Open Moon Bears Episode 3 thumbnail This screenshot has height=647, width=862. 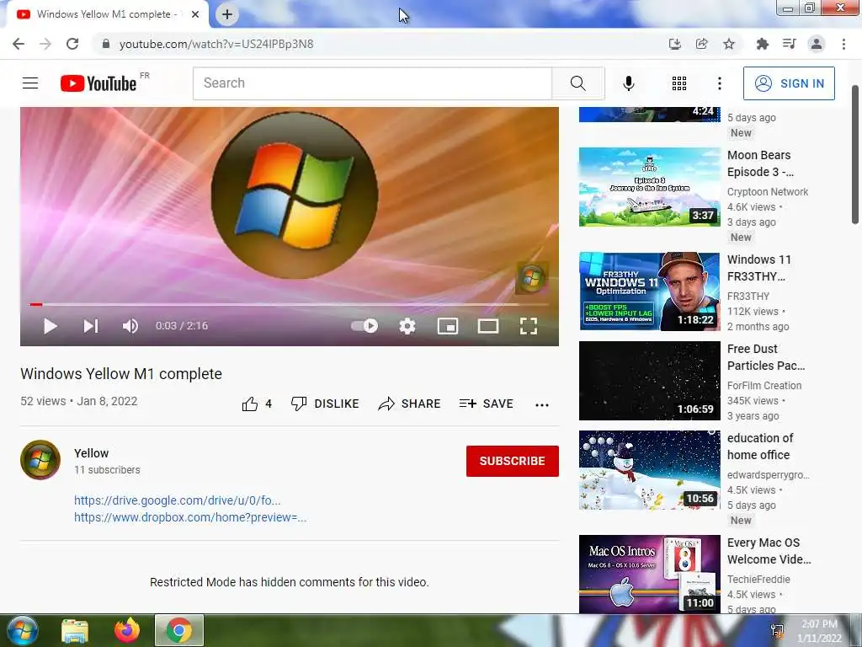pyautogui.click(x=650, y=187)
